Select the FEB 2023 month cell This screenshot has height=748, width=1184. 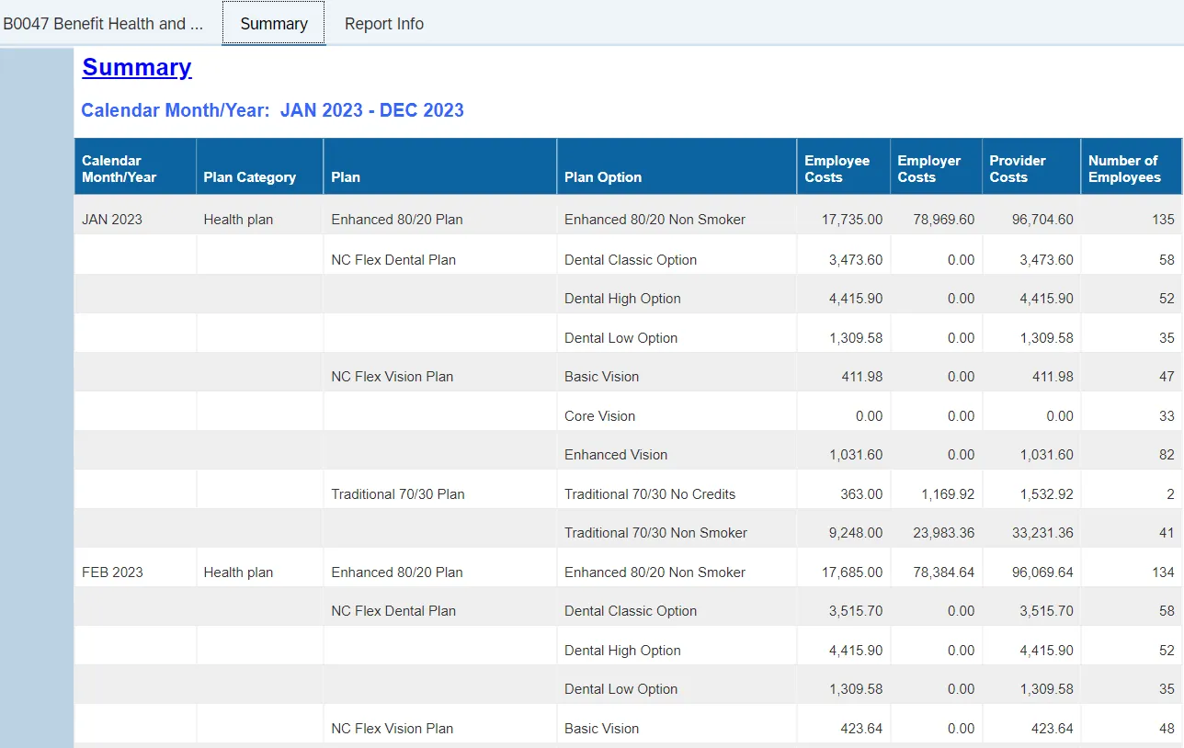click(x=112, y=572)
